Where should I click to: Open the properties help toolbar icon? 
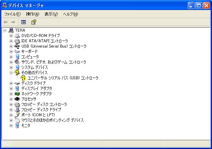click(34, 22)
